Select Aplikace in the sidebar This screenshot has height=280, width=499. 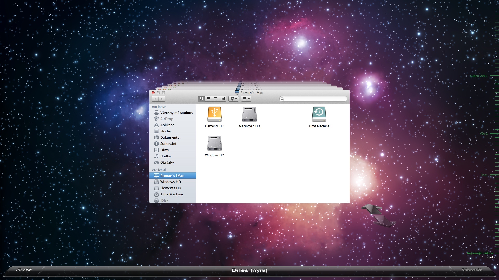[167, 125]
